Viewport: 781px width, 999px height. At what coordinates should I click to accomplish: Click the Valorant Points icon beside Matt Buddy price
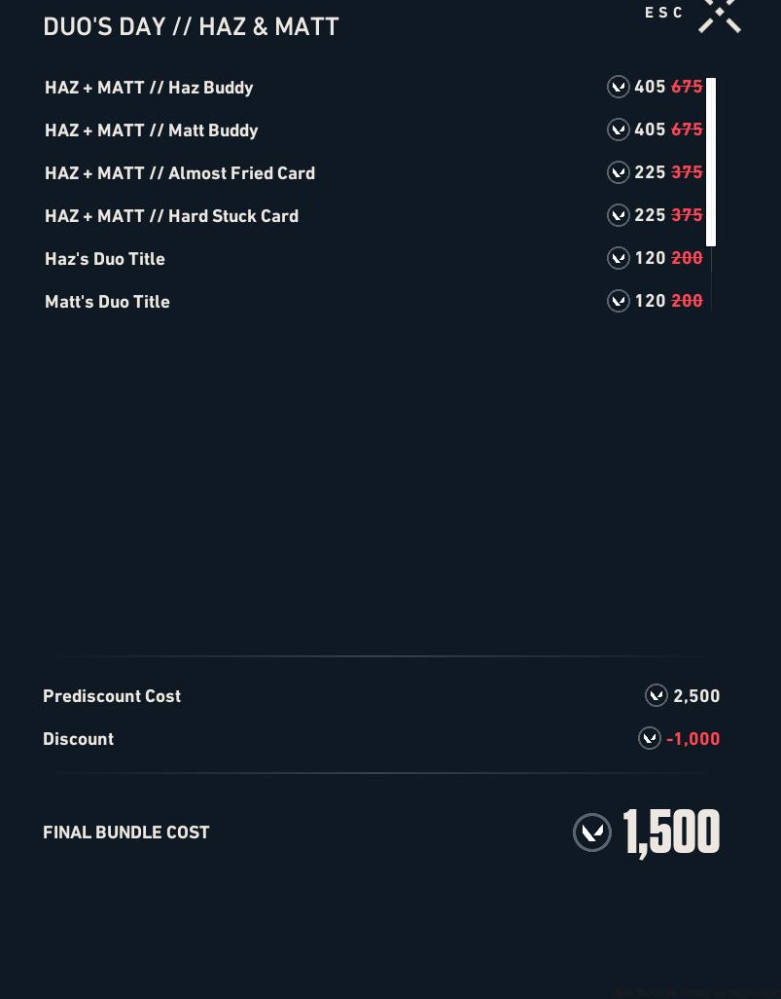point(619,129)
